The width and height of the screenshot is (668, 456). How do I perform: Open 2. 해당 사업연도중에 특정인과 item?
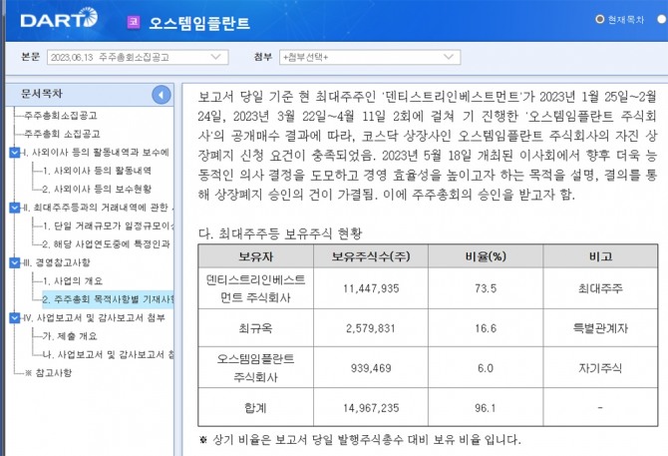(106, 244)
